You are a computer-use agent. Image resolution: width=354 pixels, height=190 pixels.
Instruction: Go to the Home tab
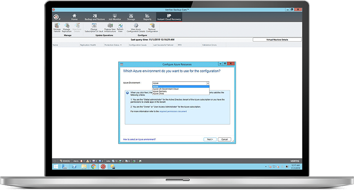click(x=74, y=17)
